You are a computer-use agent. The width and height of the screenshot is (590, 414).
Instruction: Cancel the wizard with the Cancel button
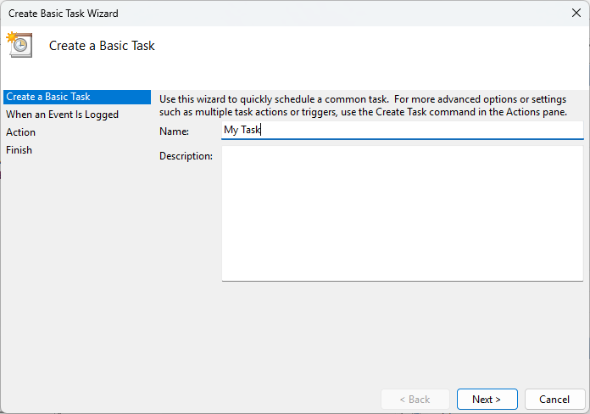pos(554,399)
